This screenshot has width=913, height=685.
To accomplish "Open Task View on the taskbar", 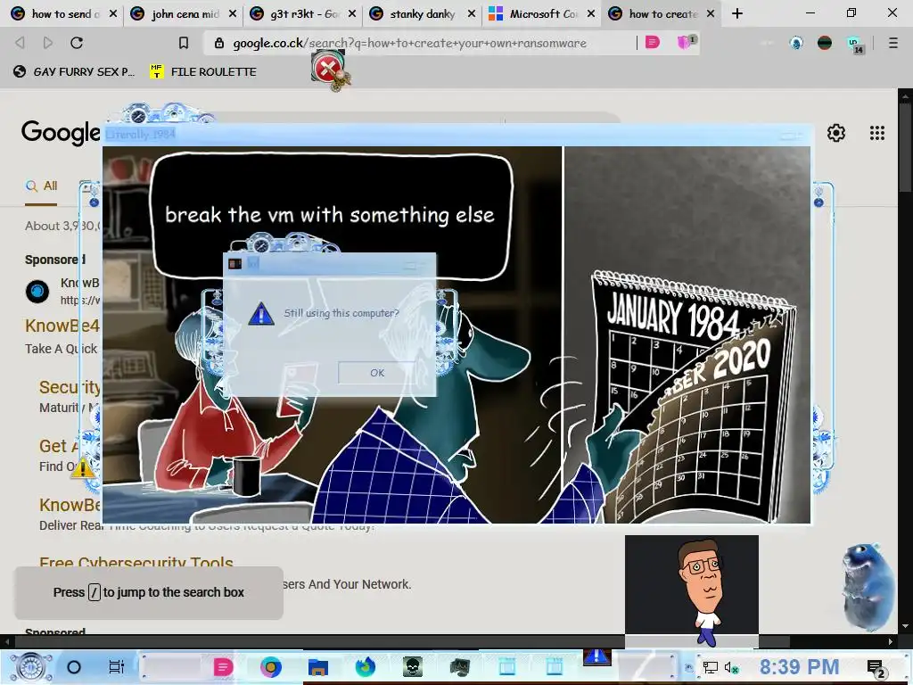I will [x=117, y=667].
